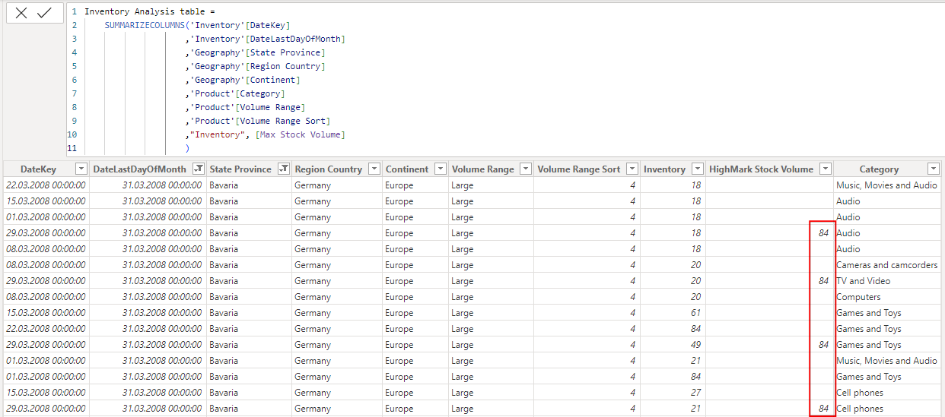Screen dimensions: 945x417
Task: Select the Cameras and camcorders category cell
Action: click(x=886, y=265)
